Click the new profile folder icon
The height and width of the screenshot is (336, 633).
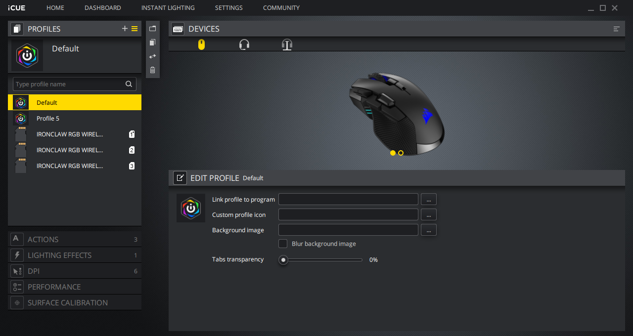pyautogui.click(x=152, y=28)
